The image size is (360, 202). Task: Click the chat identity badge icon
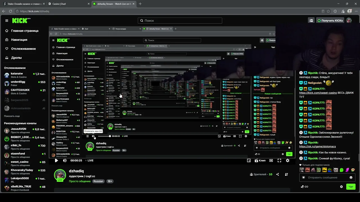click(x=303, y=177)
